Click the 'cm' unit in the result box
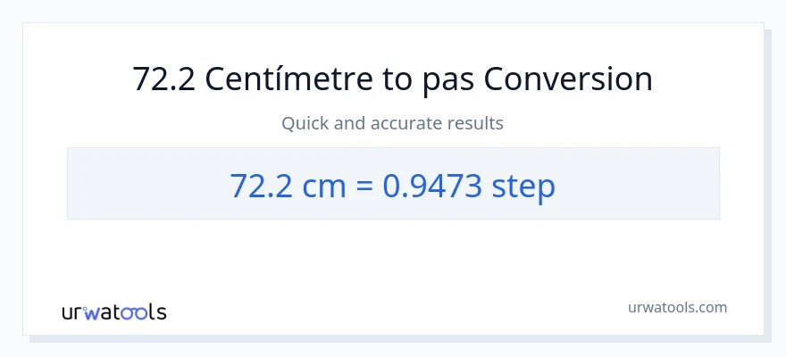The width and height of the screenshot is (786, 357). 321,185
